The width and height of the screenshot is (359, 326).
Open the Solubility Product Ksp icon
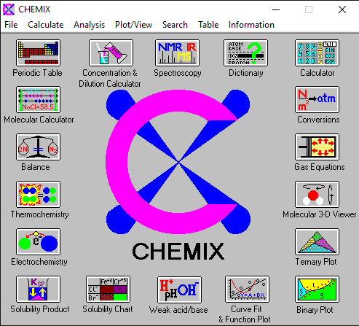point(38,289)
